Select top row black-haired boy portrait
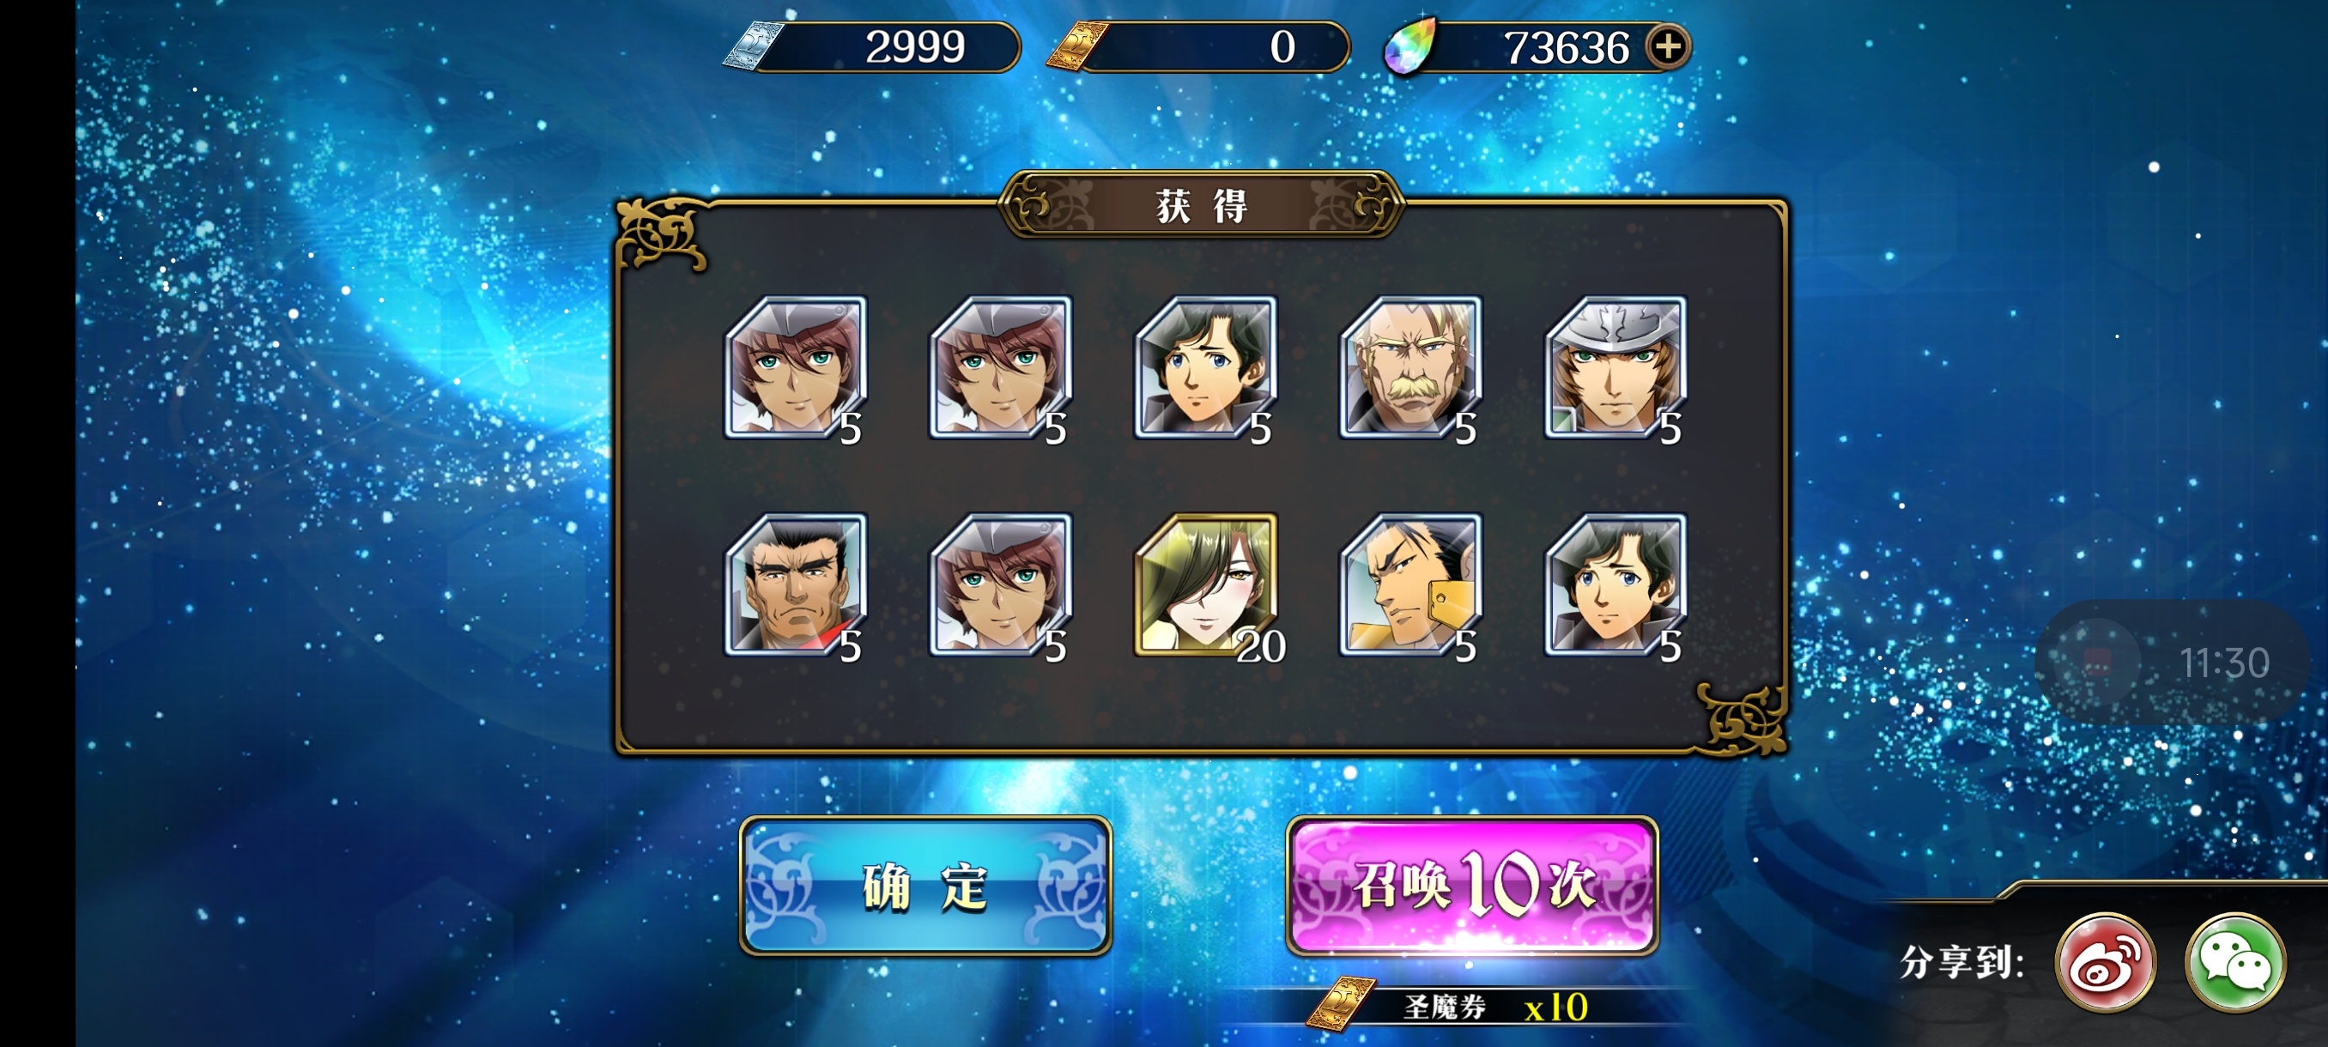The height and width of the screenshot is (1047, 2328). tap(1205, 366)
